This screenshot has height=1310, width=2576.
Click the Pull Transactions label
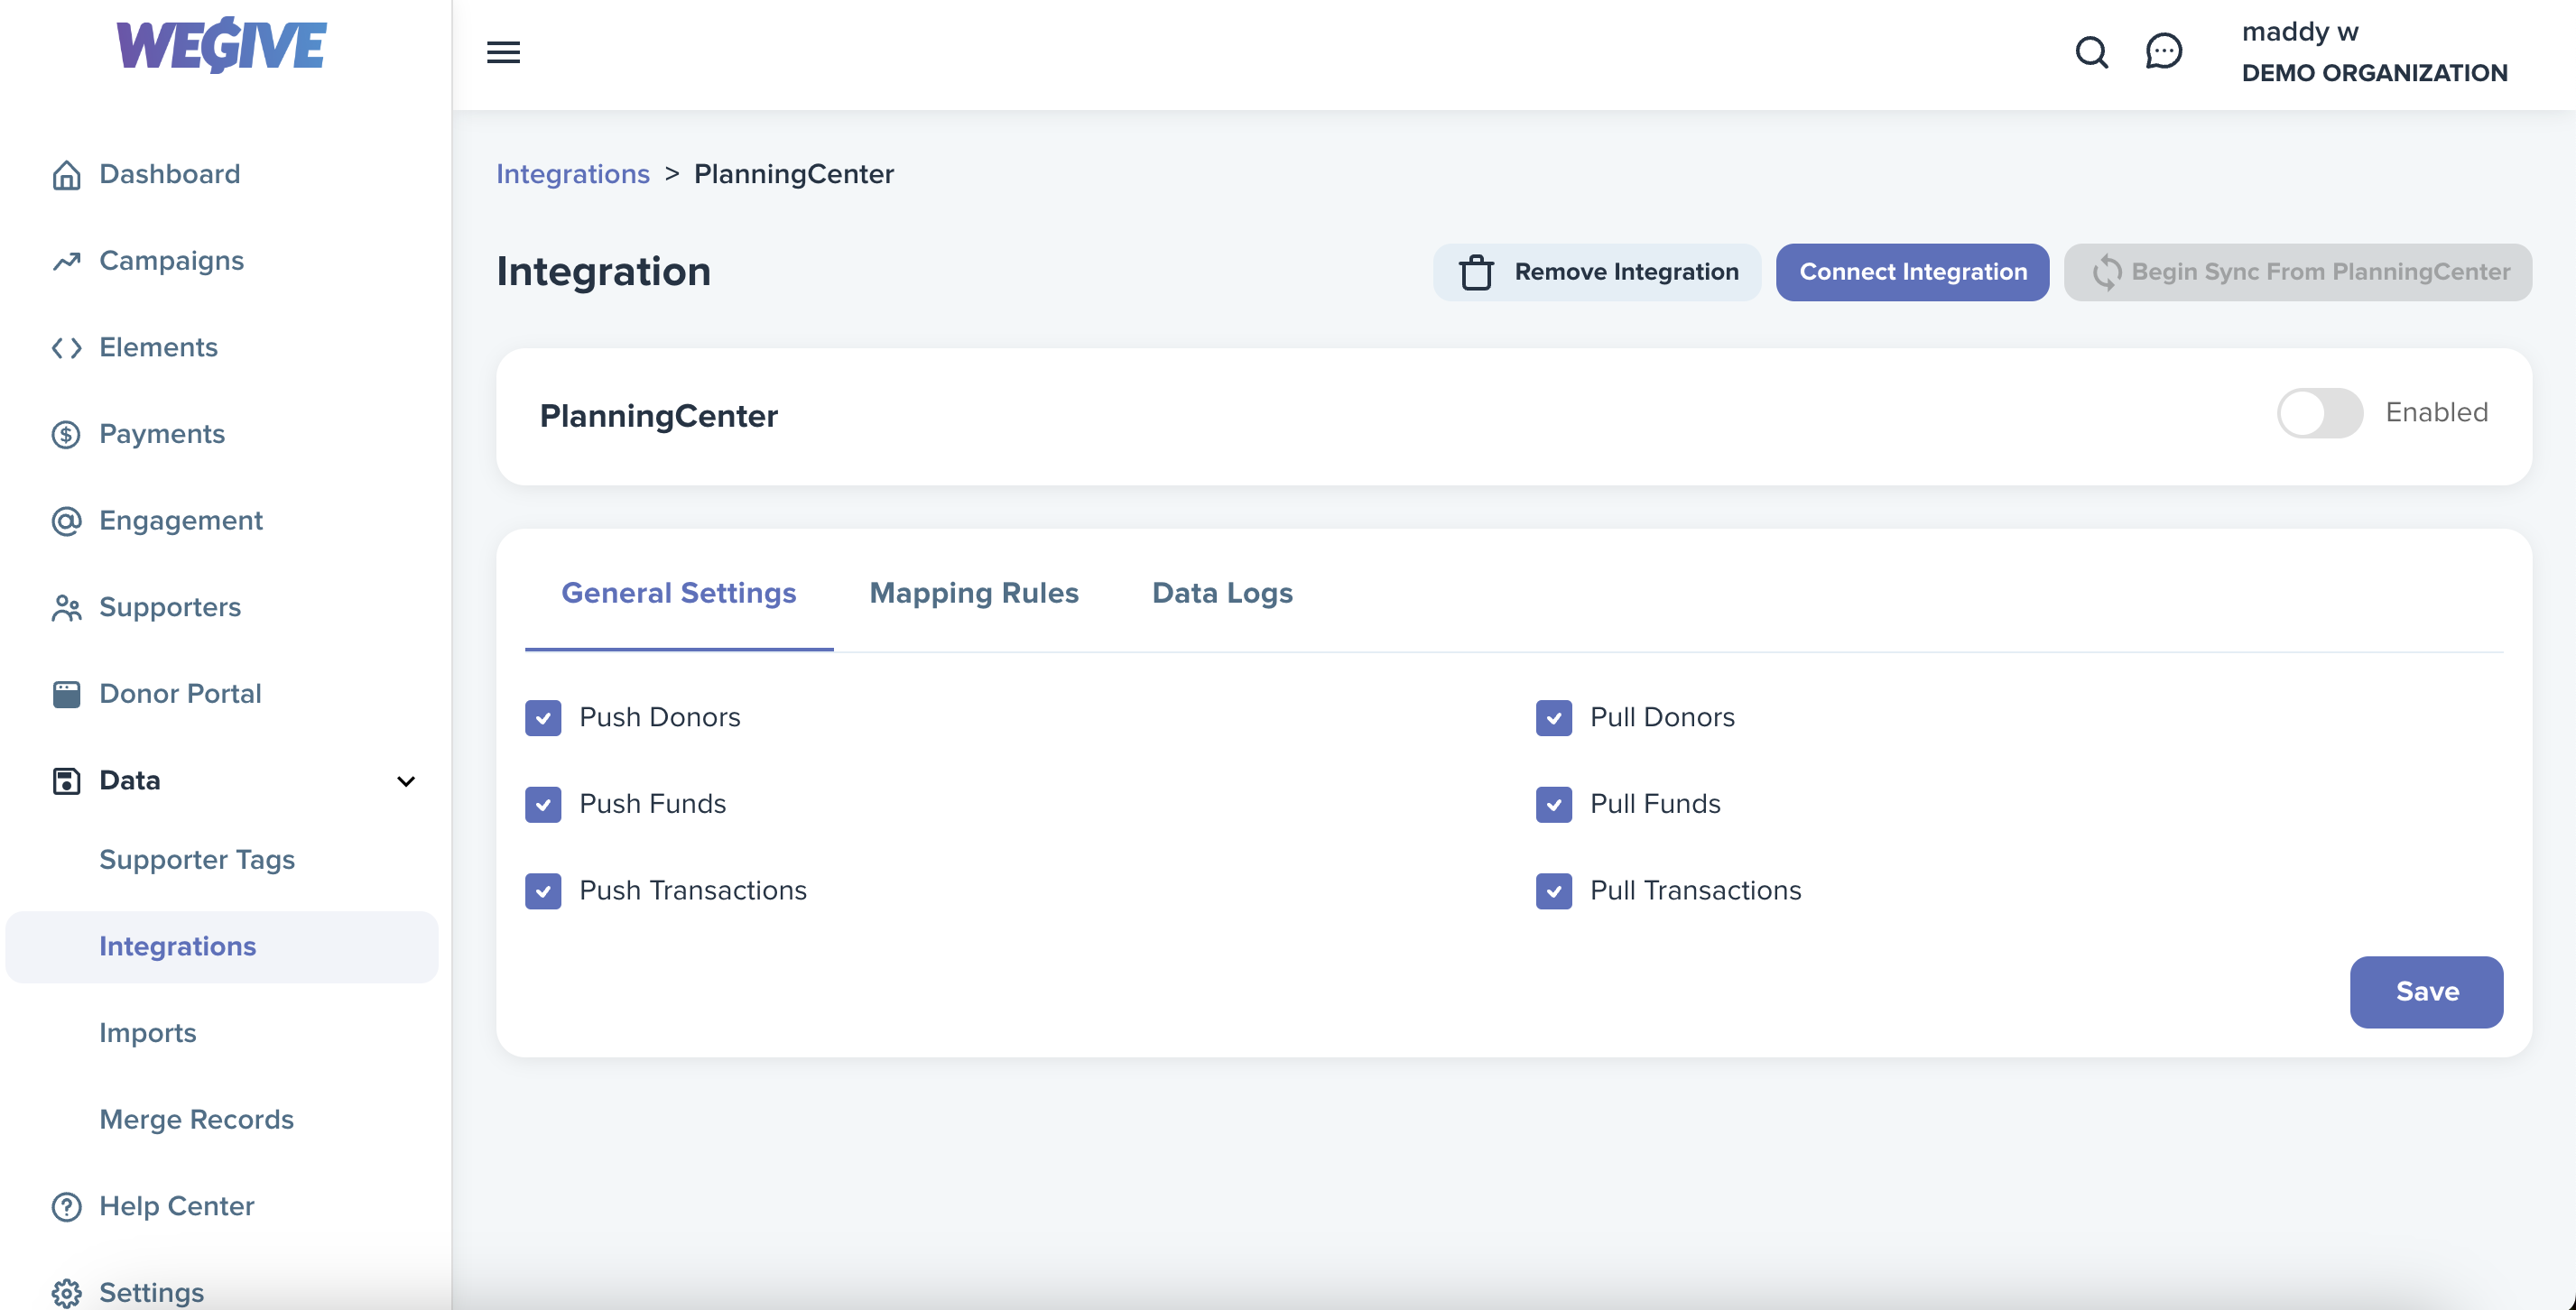pos(1695,891)
